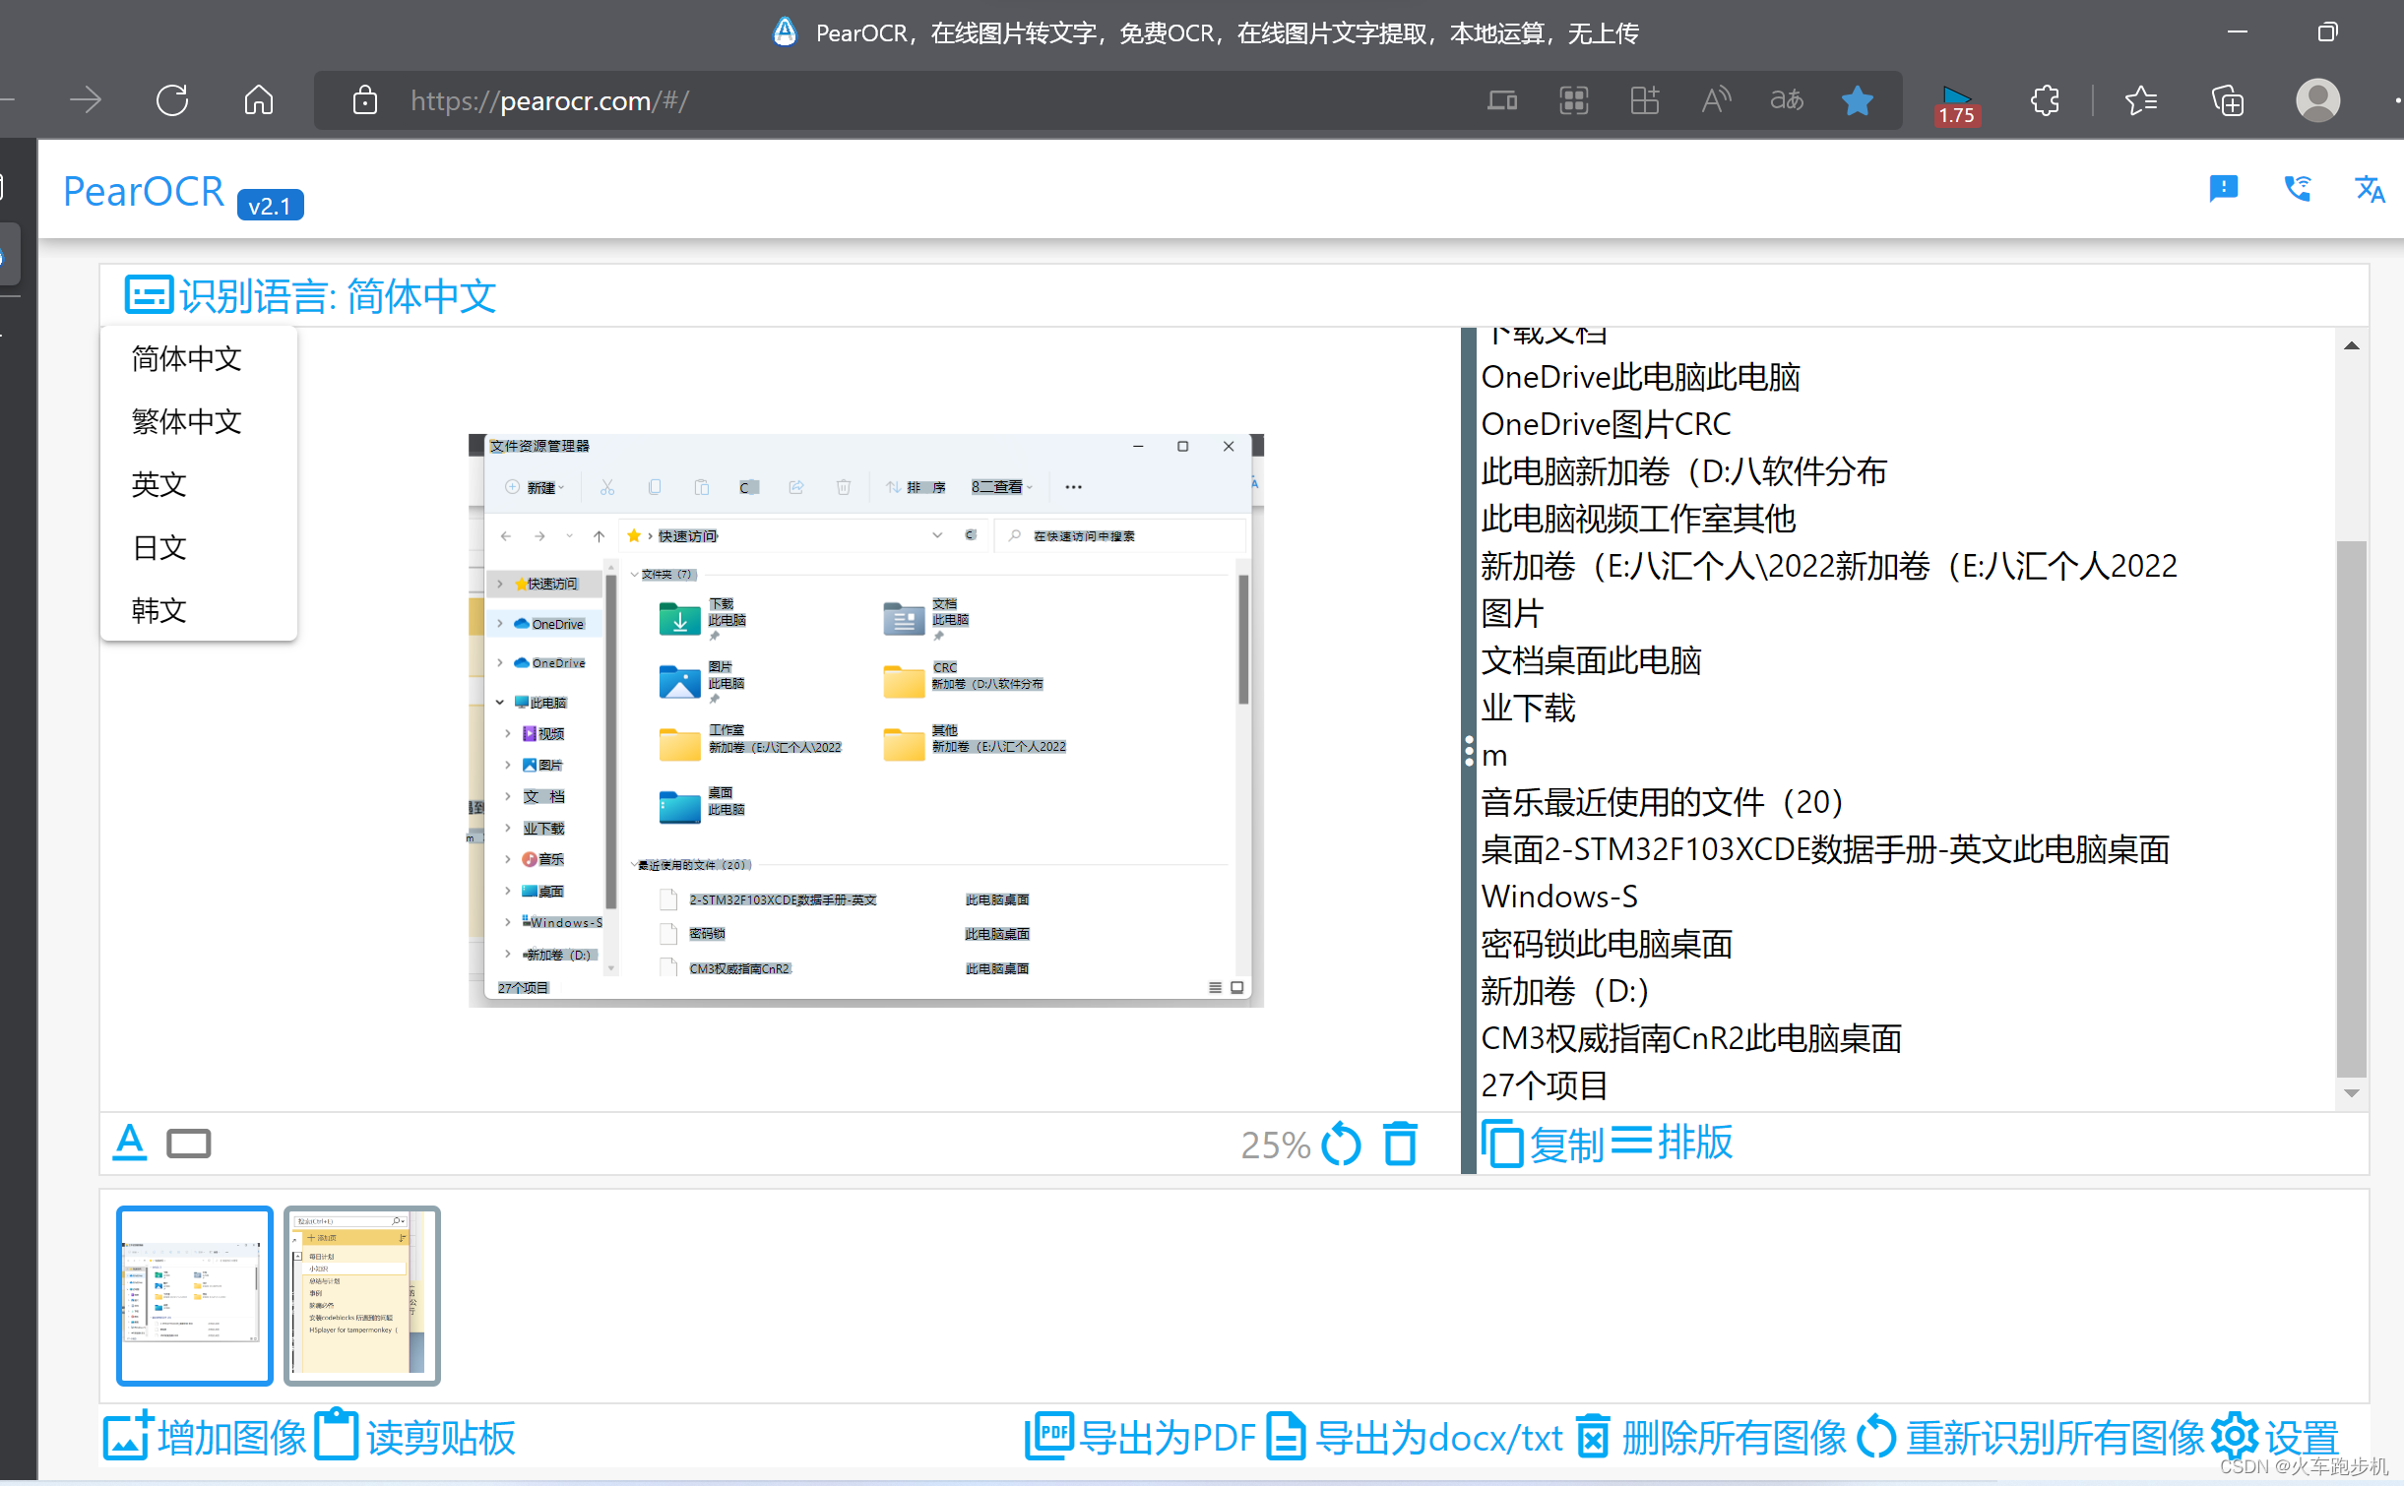2404x1486 pixels.
Task: Choose 英文 in the language menu
Action: (158, 484)
